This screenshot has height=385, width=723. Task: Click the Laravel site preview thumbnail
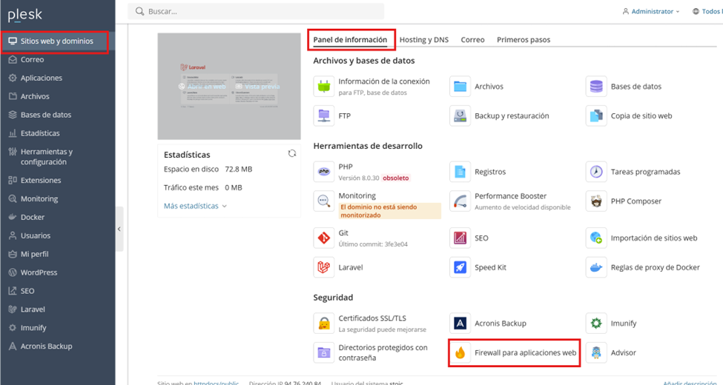click(x=229, y=86)
